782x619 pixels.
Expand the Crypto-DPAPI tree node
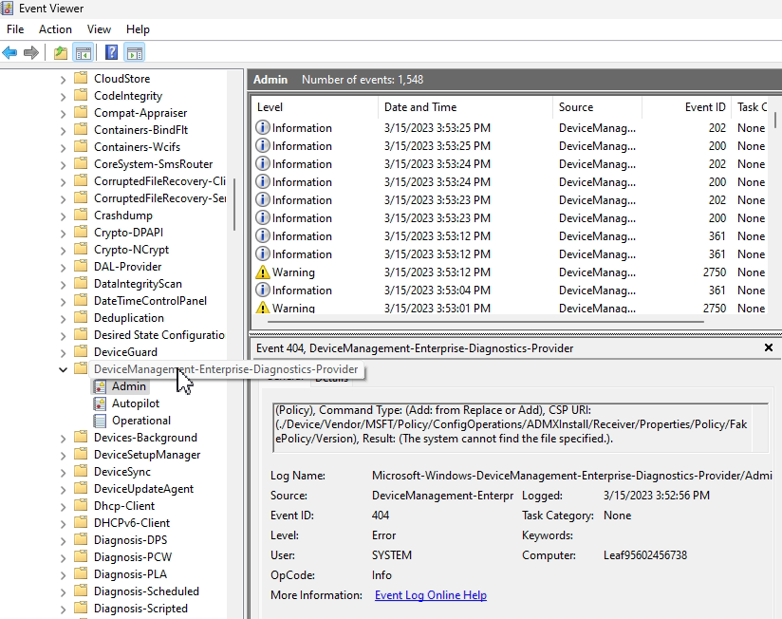coord(63,233)
